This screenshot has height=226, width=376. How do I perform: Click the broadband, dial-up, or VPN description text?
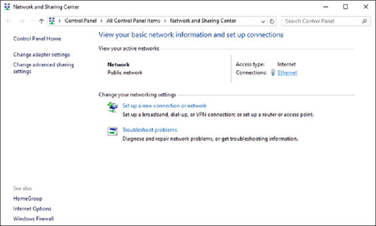coord(218,114)
